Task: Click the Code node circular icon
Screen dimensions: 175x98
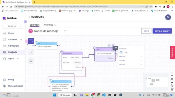Action: (95, 48)
